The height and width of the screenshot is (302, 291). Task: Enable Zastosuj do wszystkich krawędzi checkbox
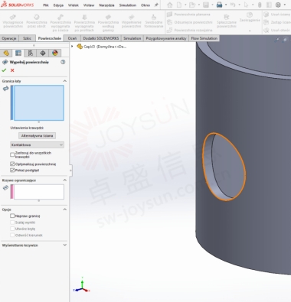[x=12, y=154]
